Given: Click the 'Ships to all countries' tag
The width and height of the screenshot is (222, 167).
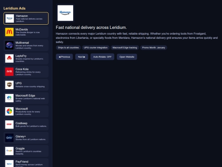Looking at the screenshot, I should coord(68,47).
